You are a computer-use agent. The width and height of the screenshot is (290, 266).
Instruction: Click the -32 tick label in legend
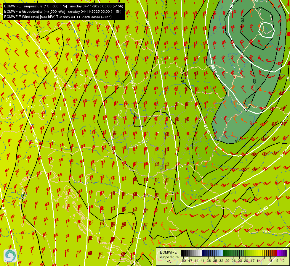pyautogui.click(x=221, y=261)
